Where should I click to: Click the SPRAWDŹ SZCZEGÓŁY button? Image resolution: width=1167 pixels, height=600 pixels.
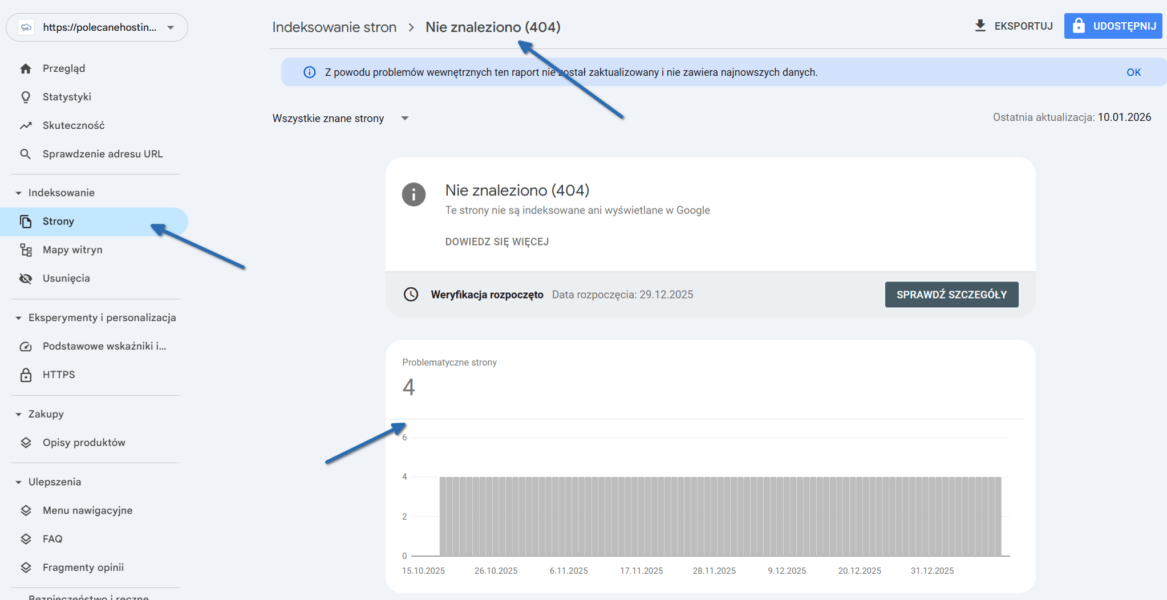tap(951, 295)
